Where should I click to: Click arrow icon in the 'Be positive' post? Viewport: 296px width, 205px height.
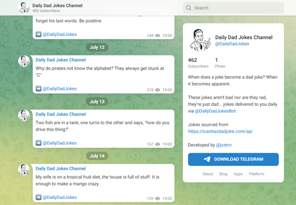(x=39, y=34)
